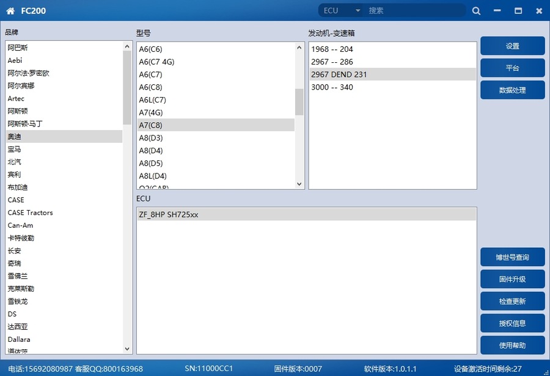Select brand 宾利
This screenshot has height=376, width=550.
click(x=64, y=174)
